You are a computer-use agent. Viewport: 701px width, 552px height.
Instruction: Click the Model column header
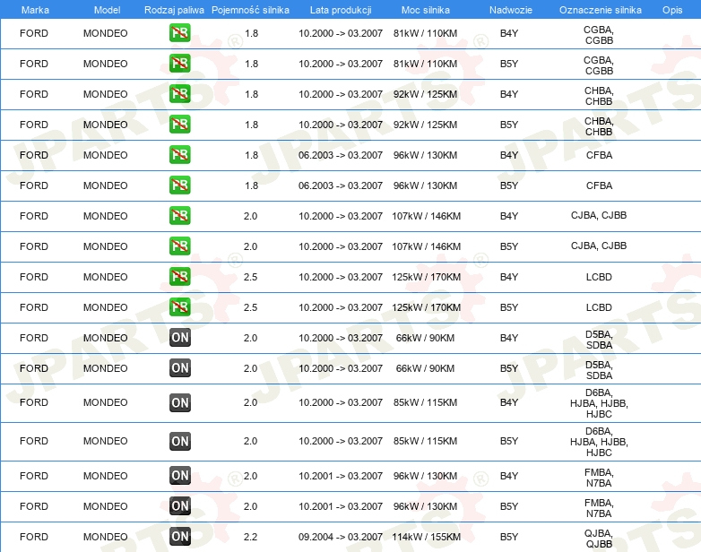click(107, 10)
